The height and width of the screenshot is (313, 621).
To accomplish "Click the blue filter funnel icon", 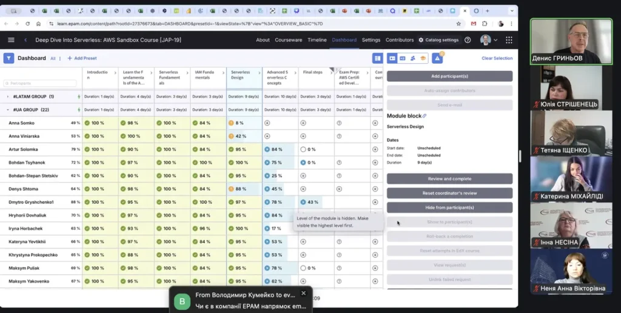I will coord(8,58).
